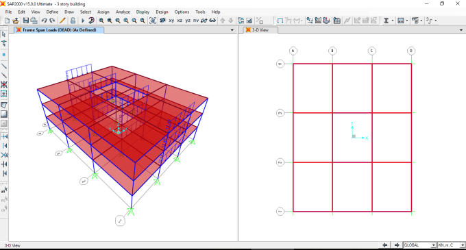This screenshot has height=250, width=466.
Task: Select the quick draw frame tool
Action: click(x=4, y=75)
